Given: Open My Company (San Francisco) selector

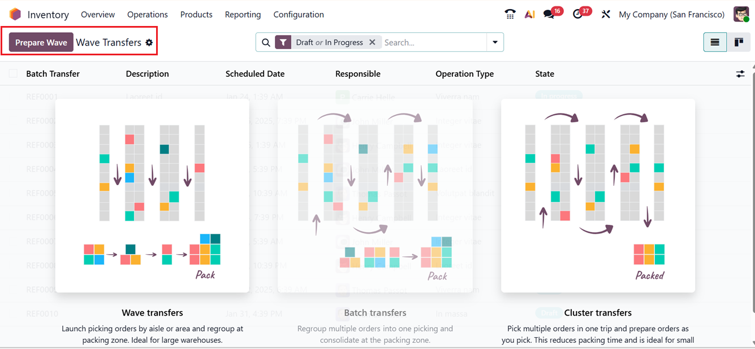Looking at the screenshot, I should (x=671, y=14).
